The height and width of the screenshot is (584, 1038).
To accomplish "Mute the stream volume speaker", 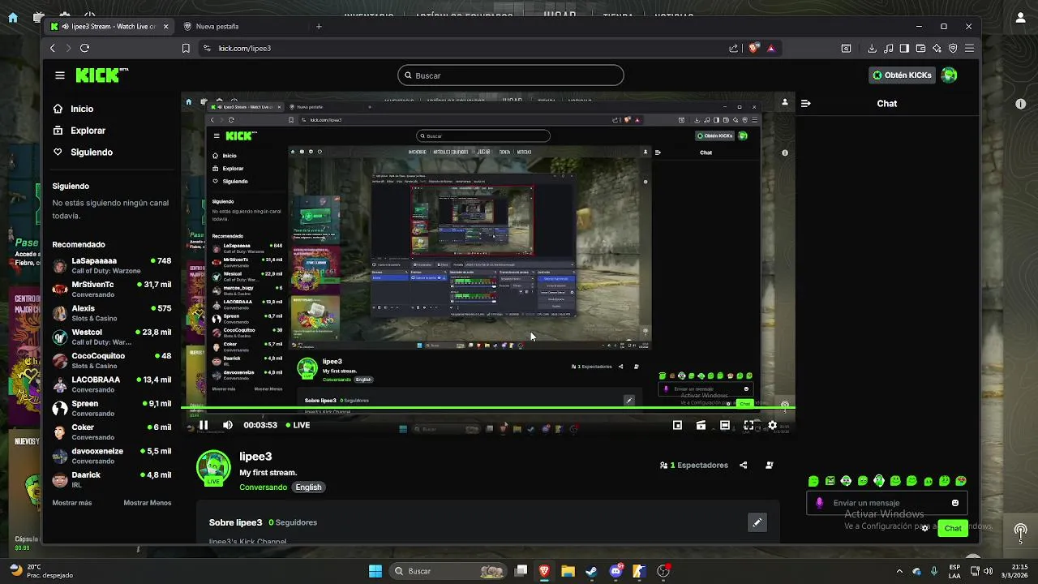I will (228, 425).
